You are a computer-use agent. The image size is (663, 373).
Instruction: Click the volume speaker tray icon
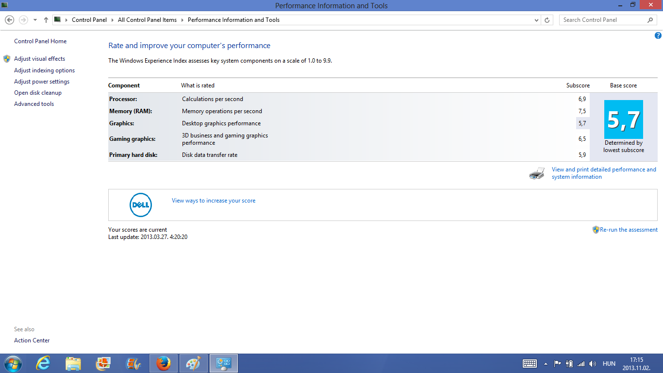coord(592,363)
